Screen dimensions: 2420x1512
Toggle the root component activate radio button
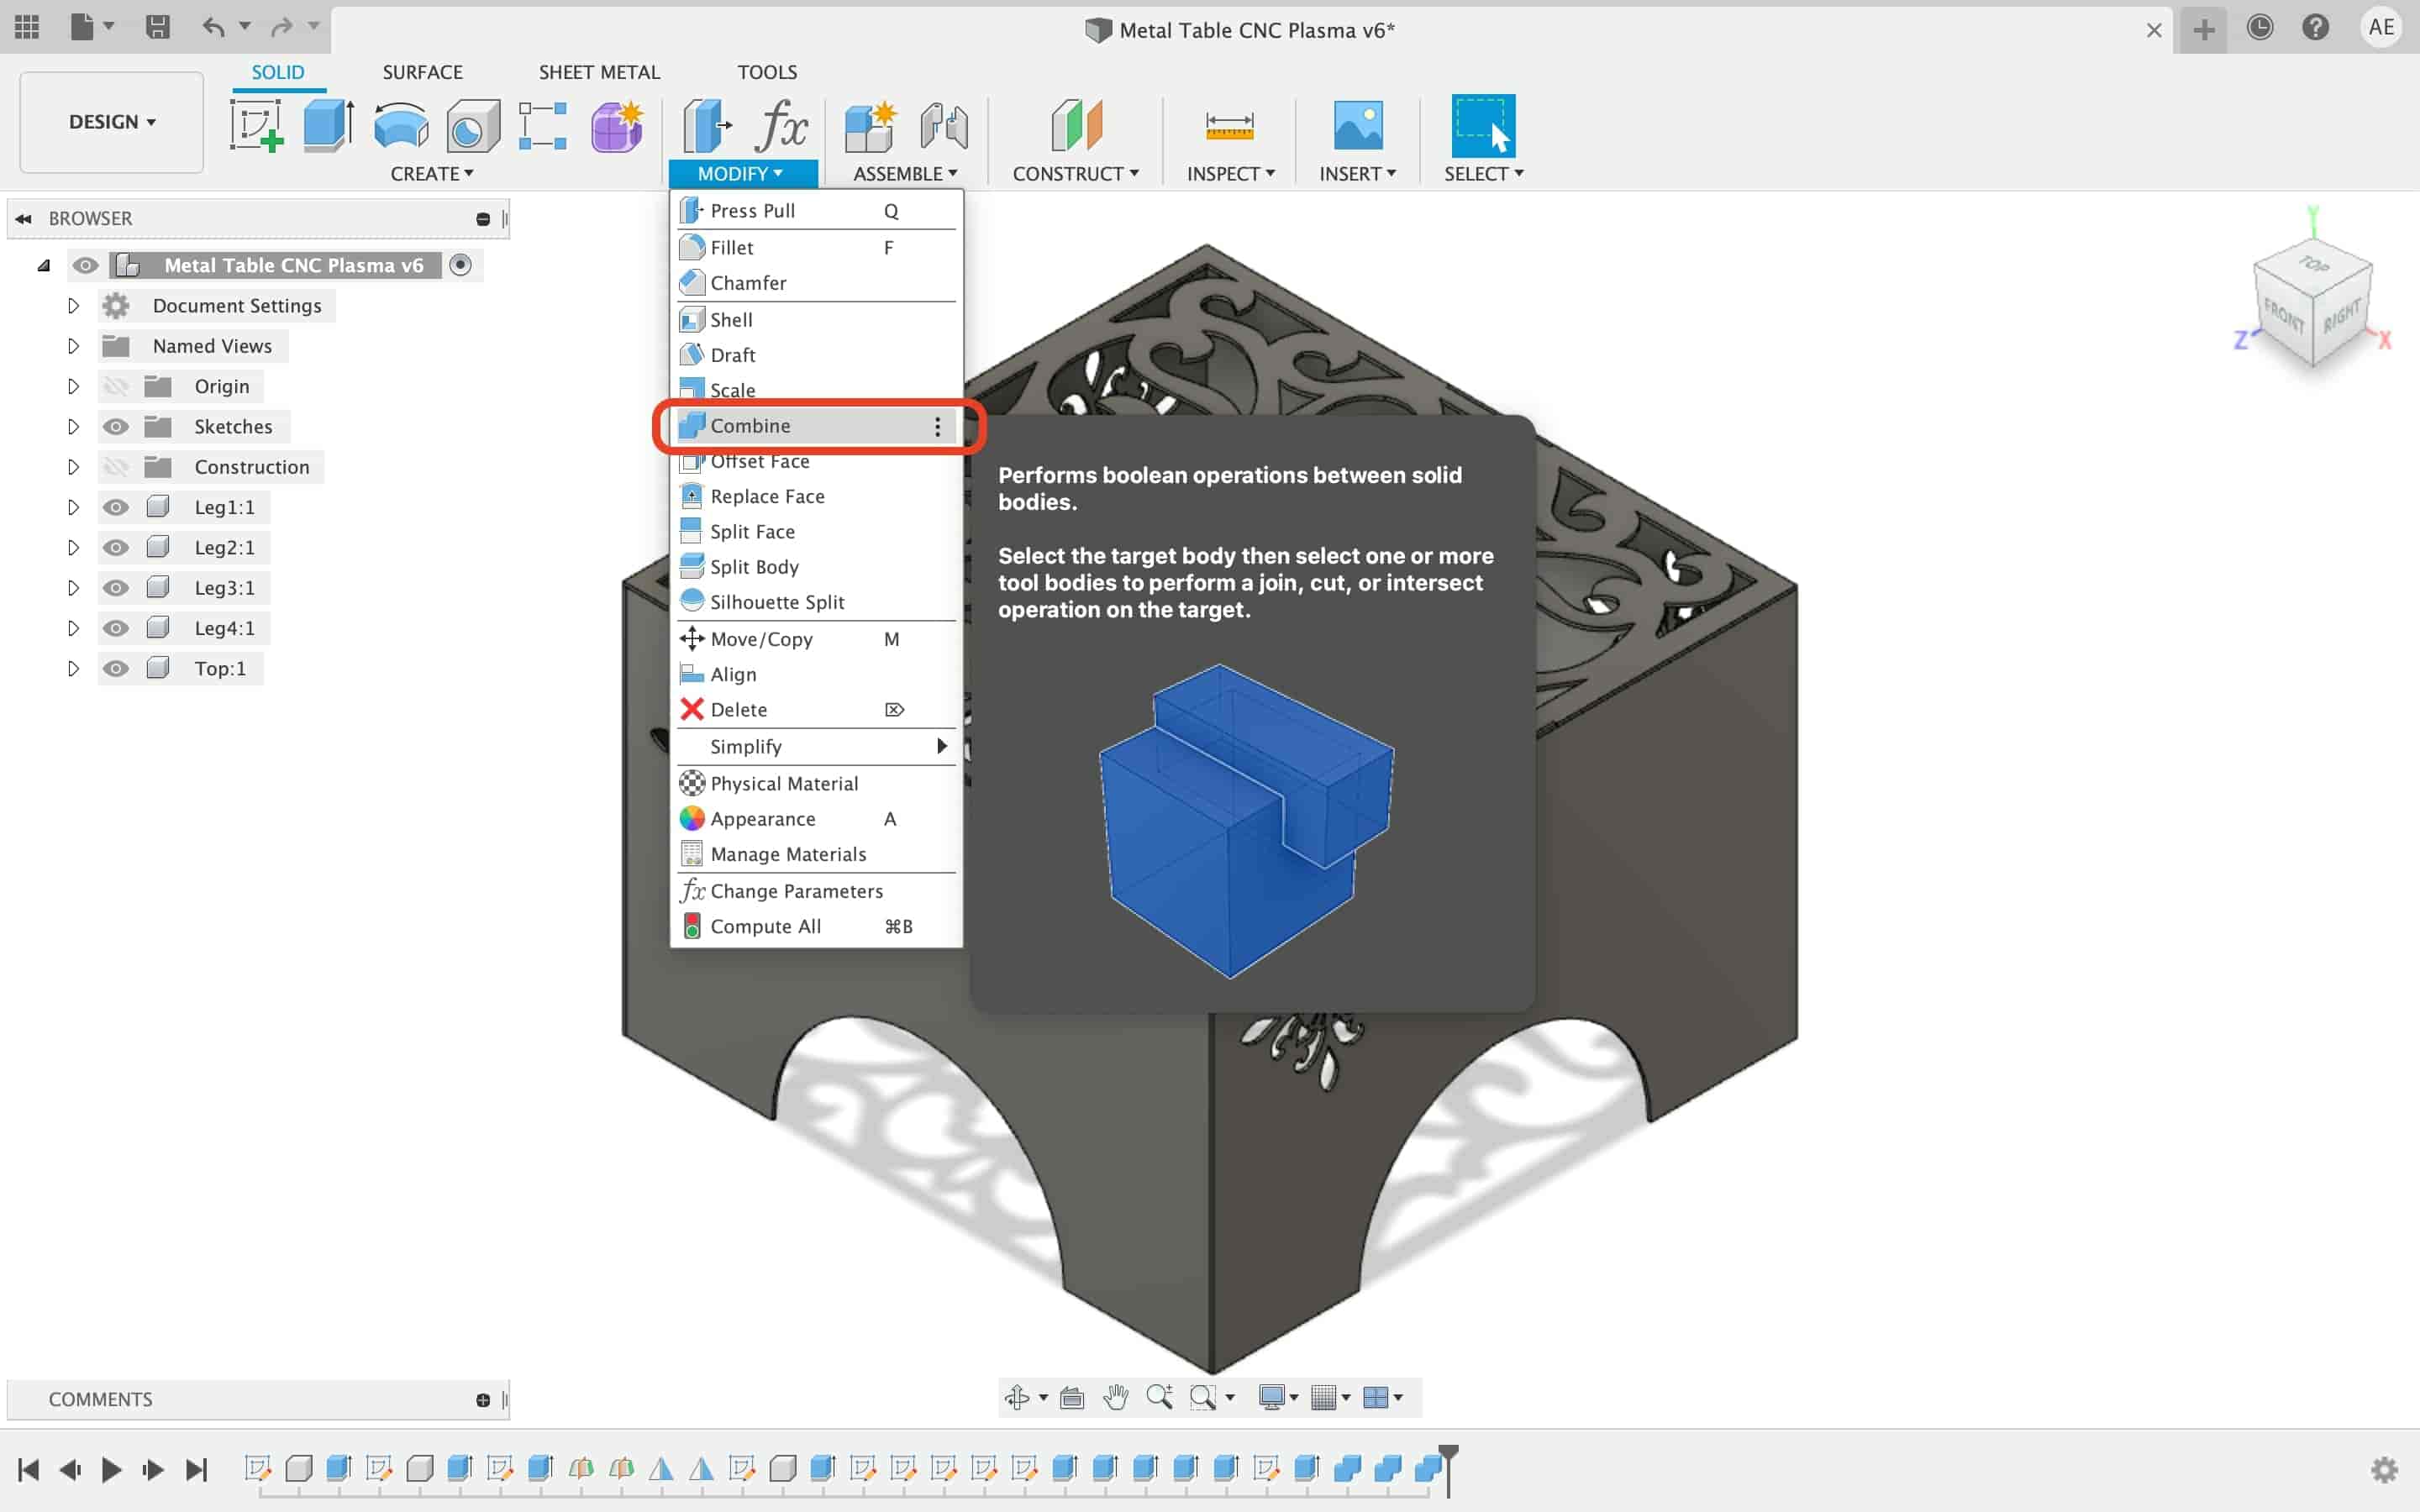click(460, 265)
